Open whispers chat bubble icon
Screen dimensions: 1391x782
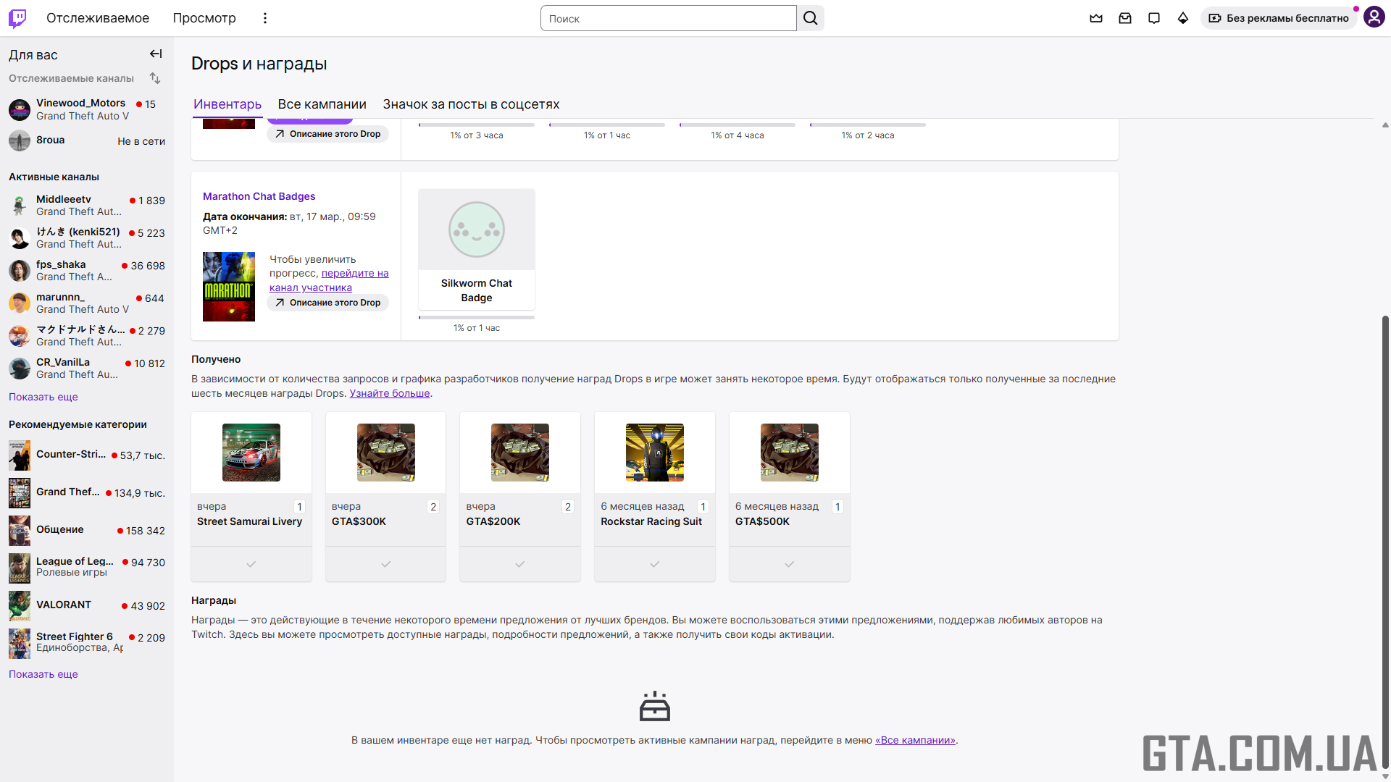coord(1154,18)
